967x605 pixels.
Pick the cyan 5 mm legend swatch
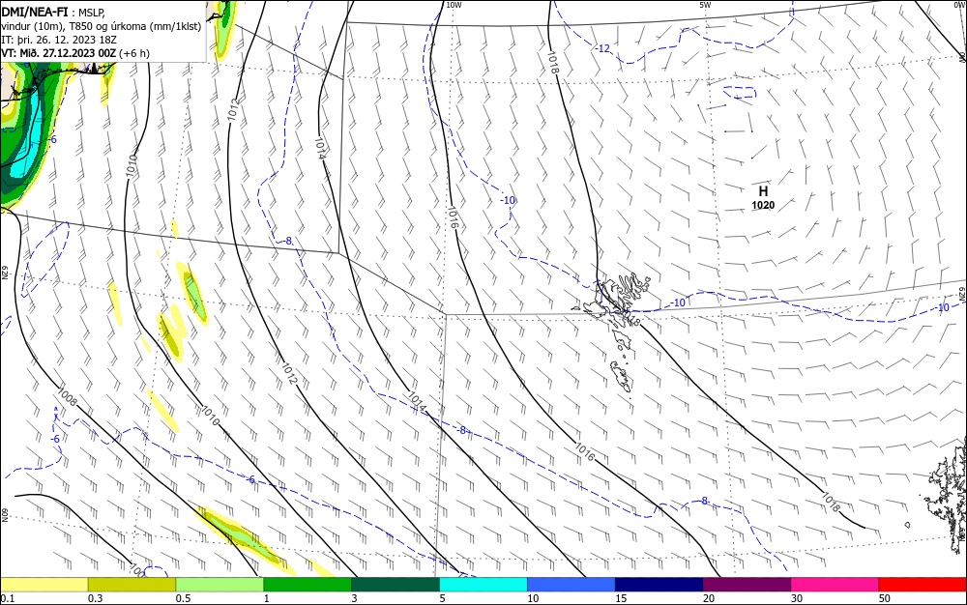point(483,585)
